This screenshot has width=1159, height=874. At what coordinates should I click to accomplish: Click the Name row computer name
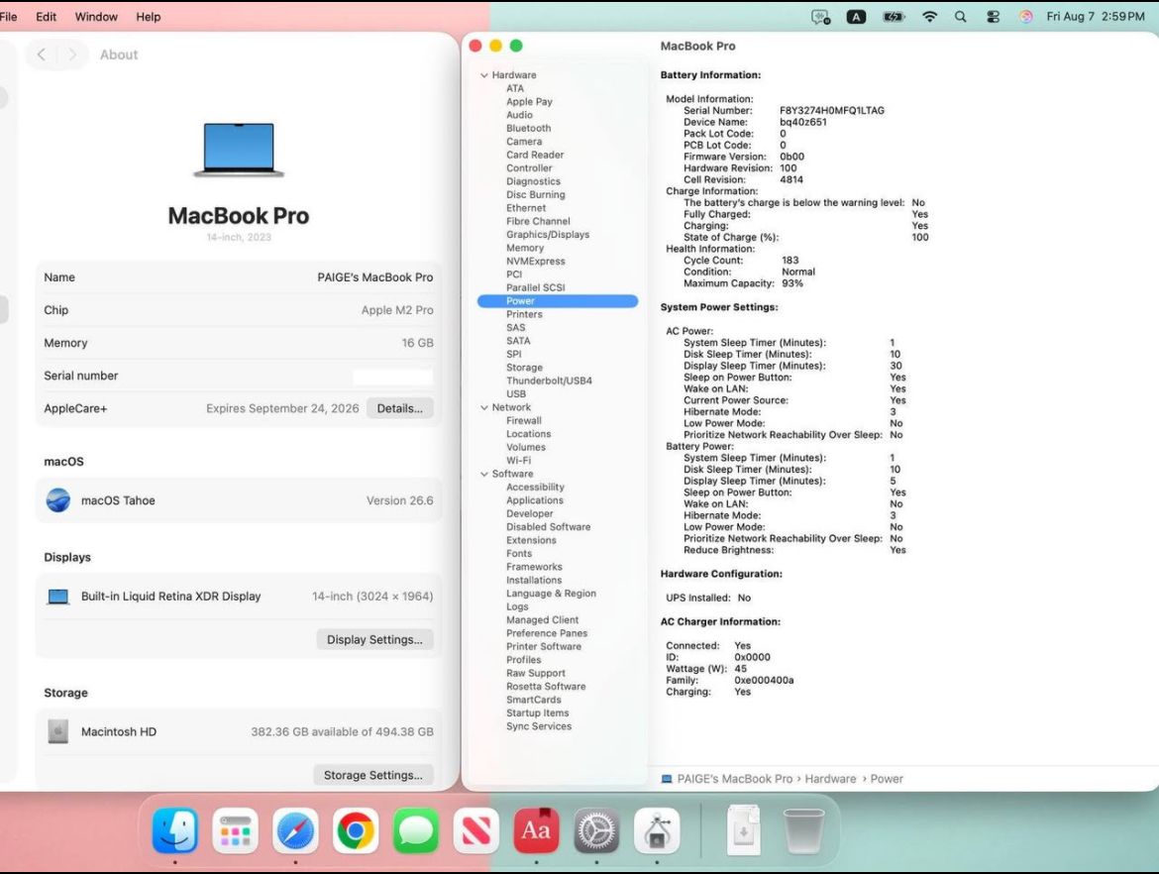[x=375, y=277]
